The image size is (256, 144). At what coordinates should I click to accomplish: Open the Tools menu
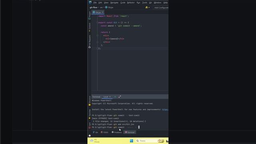pos(144,3)
